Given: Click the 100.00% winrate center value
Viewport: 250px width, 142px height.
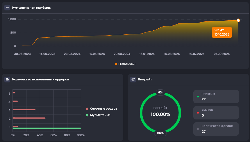Looking at the screenshot, I should pyautogui.click(x=160, y=114).
